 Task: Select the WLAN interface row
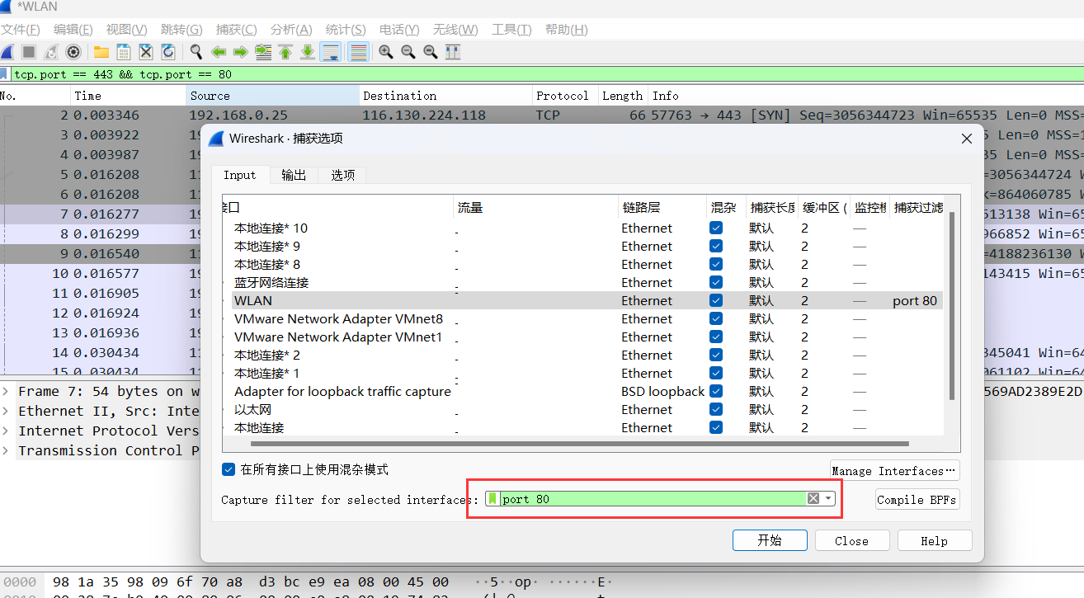tap(582, 300)
